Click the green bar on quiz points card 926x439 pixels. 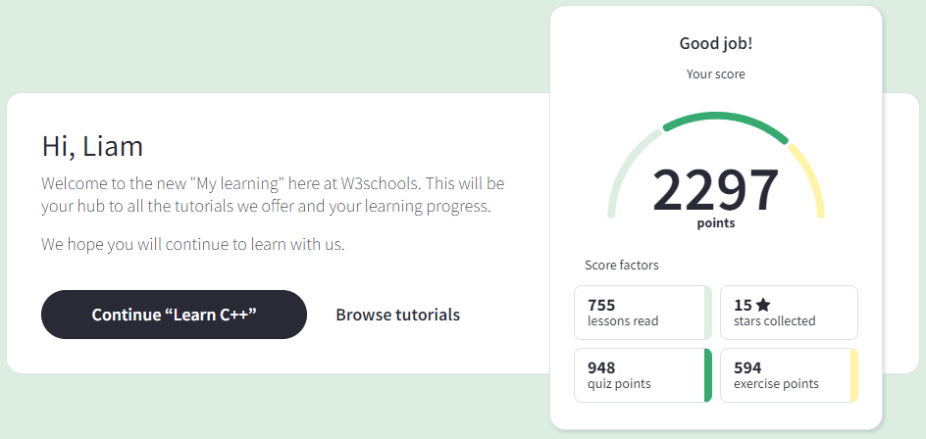point(708,375)
